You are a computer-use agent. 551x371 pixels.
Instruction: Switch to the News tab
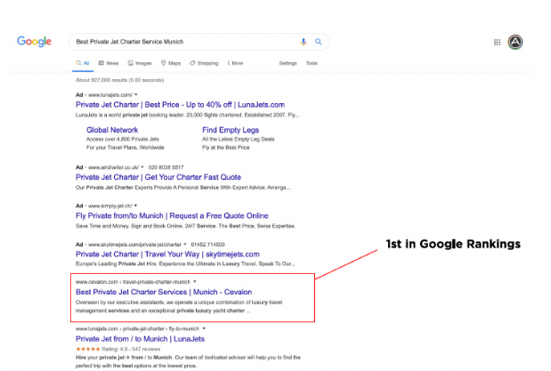pyautogui.click(x=109, y=63)
